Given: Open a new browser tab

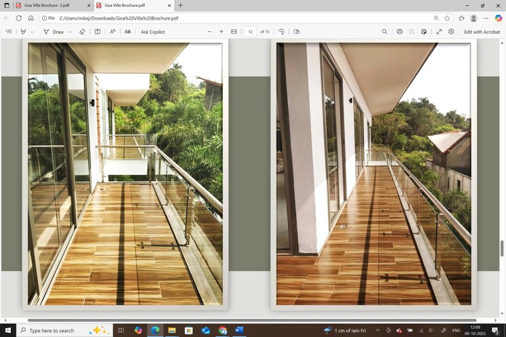Looking at the screenshot, I should coord(180,5).
